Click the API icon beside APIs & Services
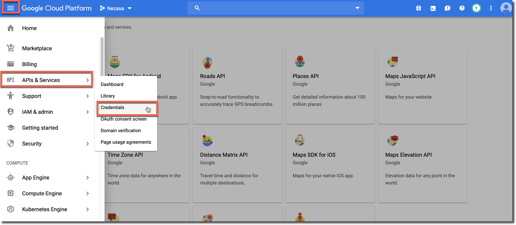The width and height of the screenshot is (516, 225). click(10, 80)
